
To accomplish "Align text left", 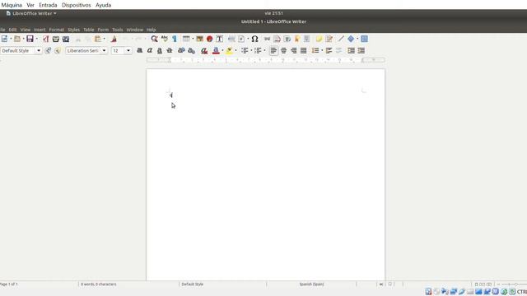I will 273,51.
